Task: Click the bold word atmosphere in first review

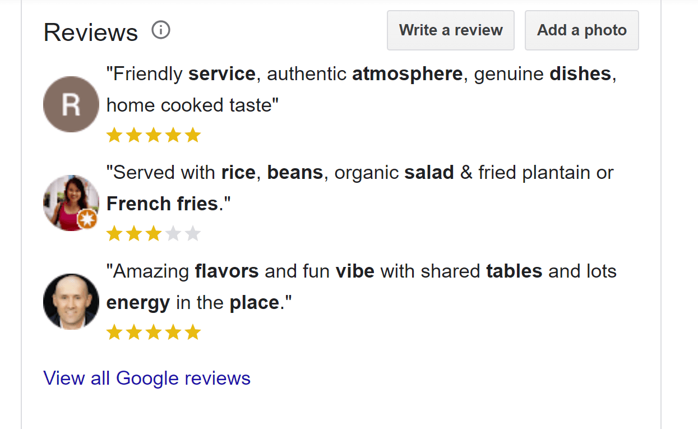Action: tap(407, 74)
